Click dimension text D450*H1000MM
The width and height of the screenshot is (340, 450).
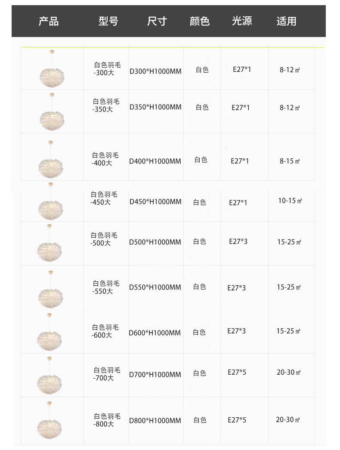pos(155,202)
